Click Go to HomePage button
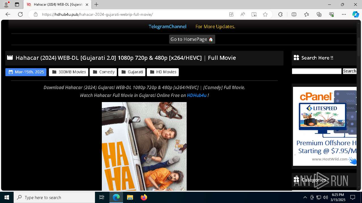Screen dimensions: 362x203 (192, 39)
